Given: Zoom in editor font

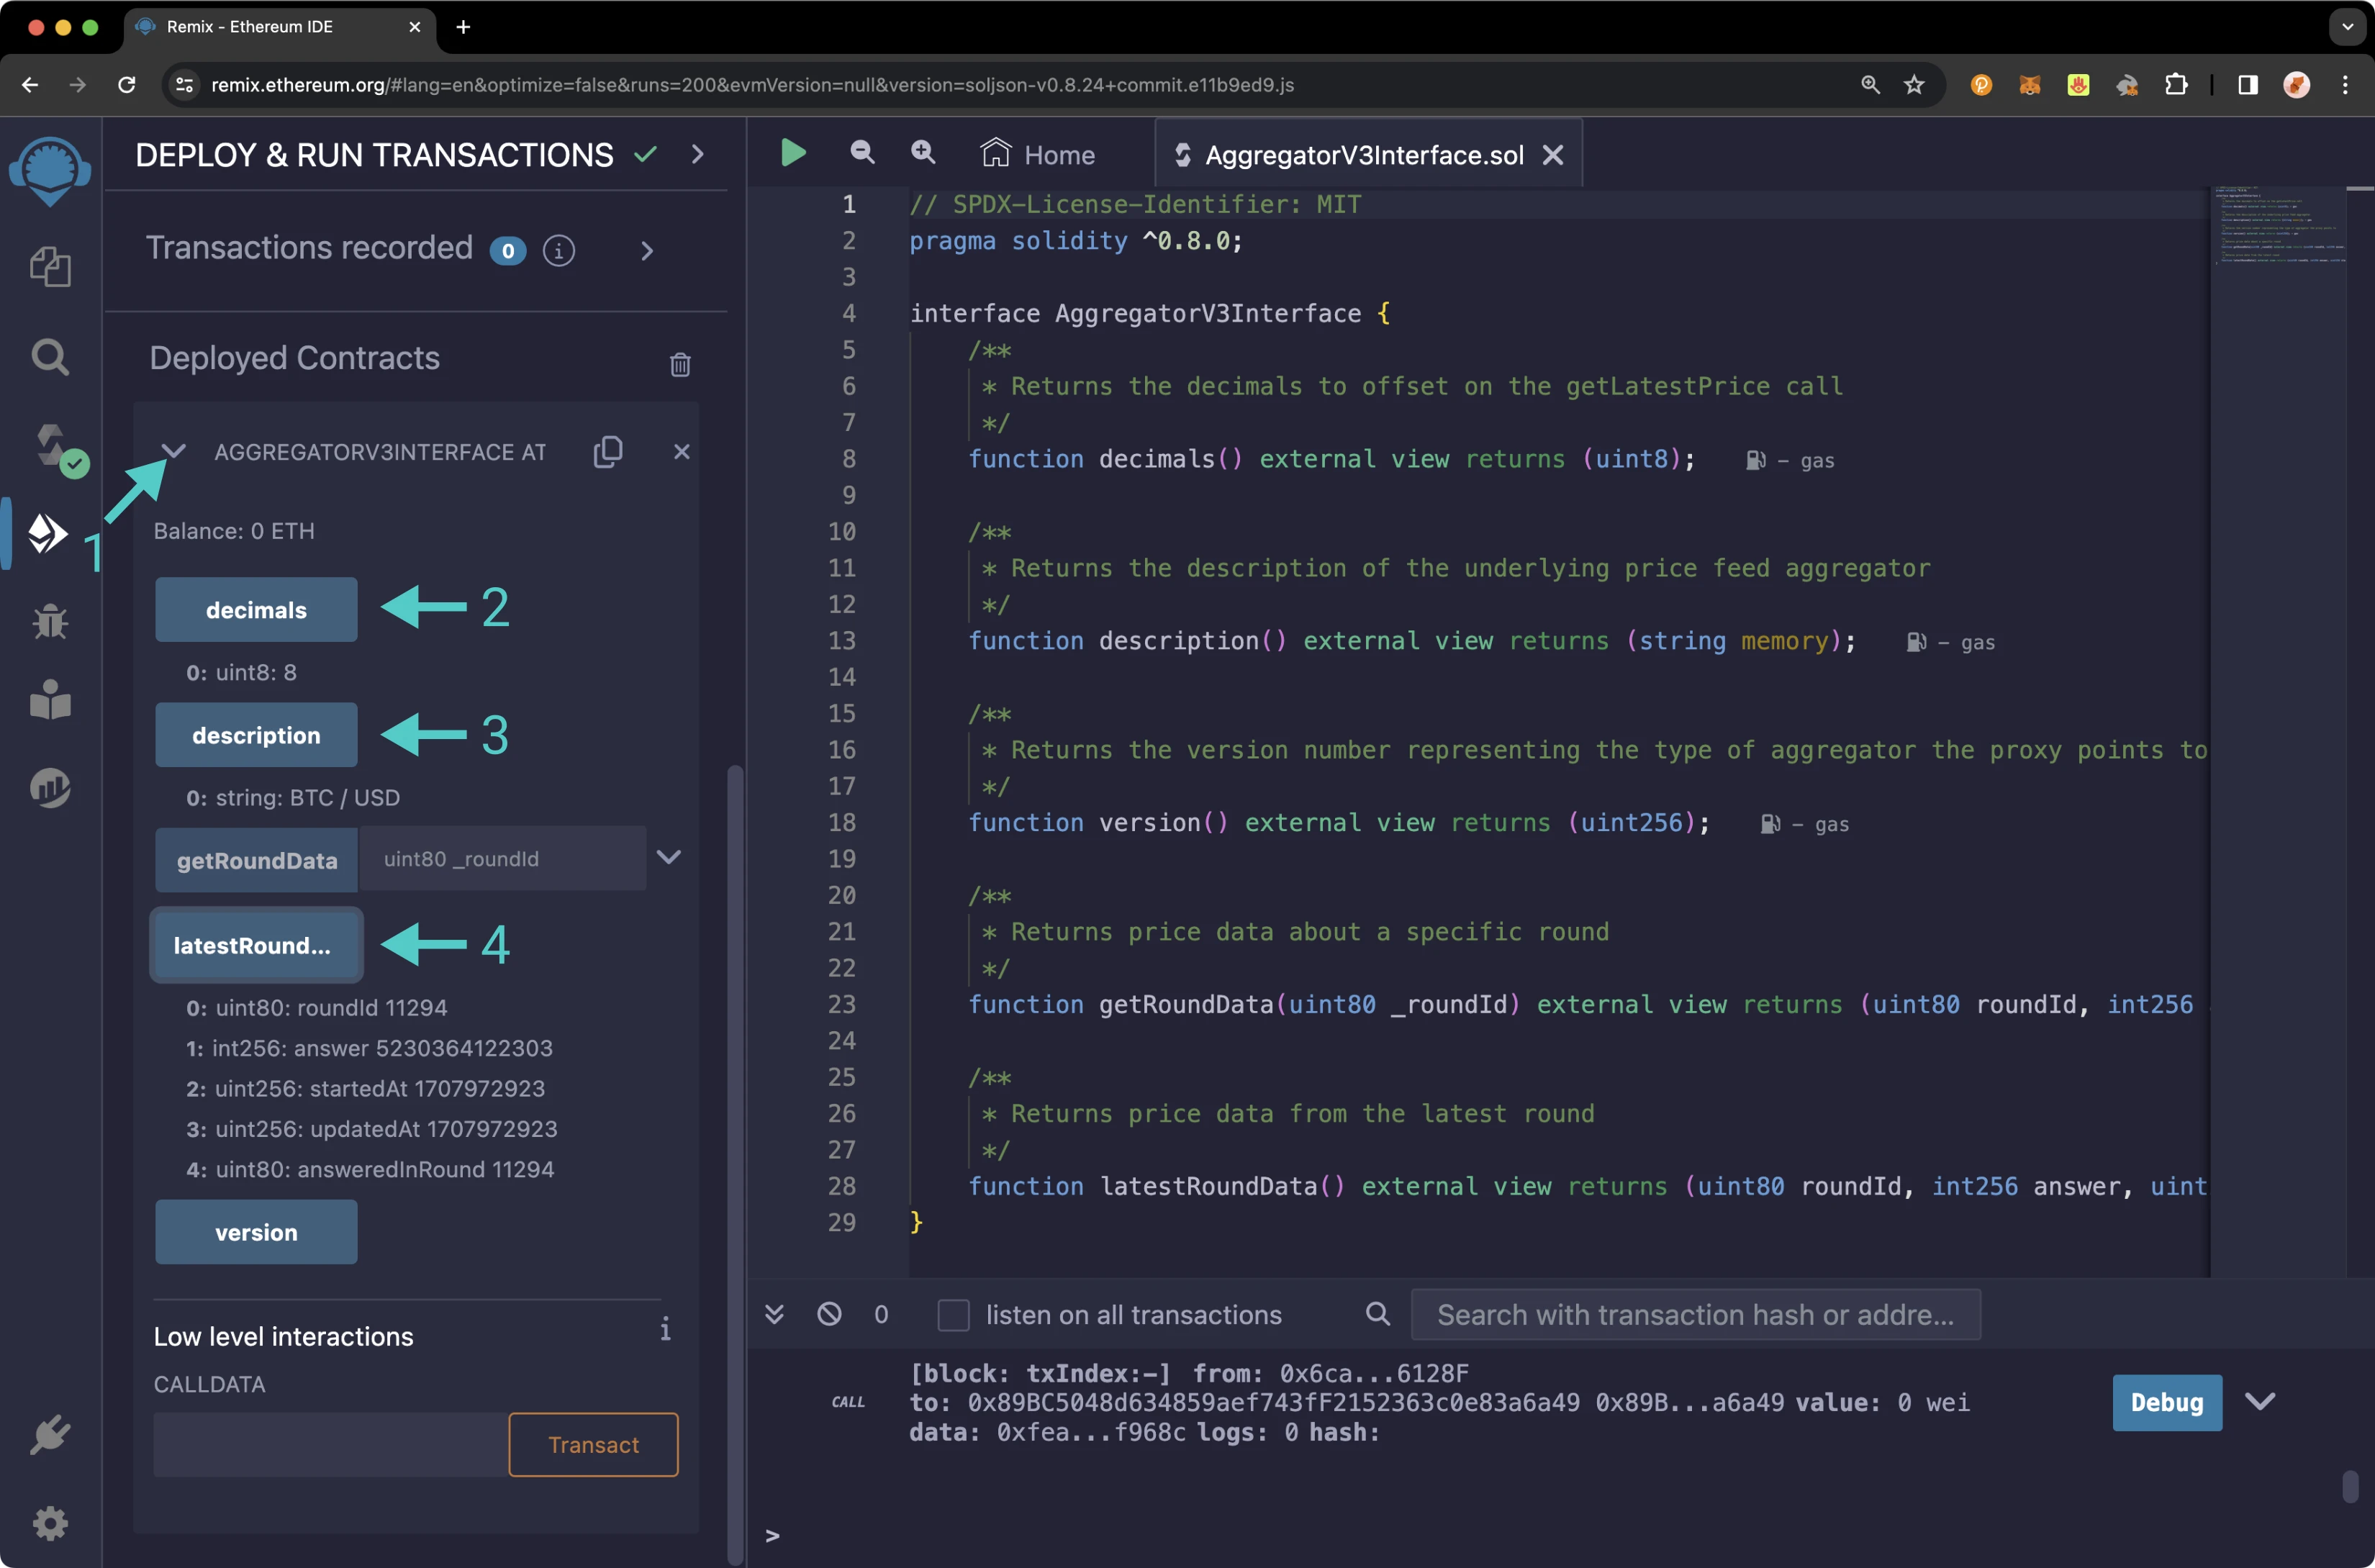Looking at the screenshot, I should [x=923, y=153].
